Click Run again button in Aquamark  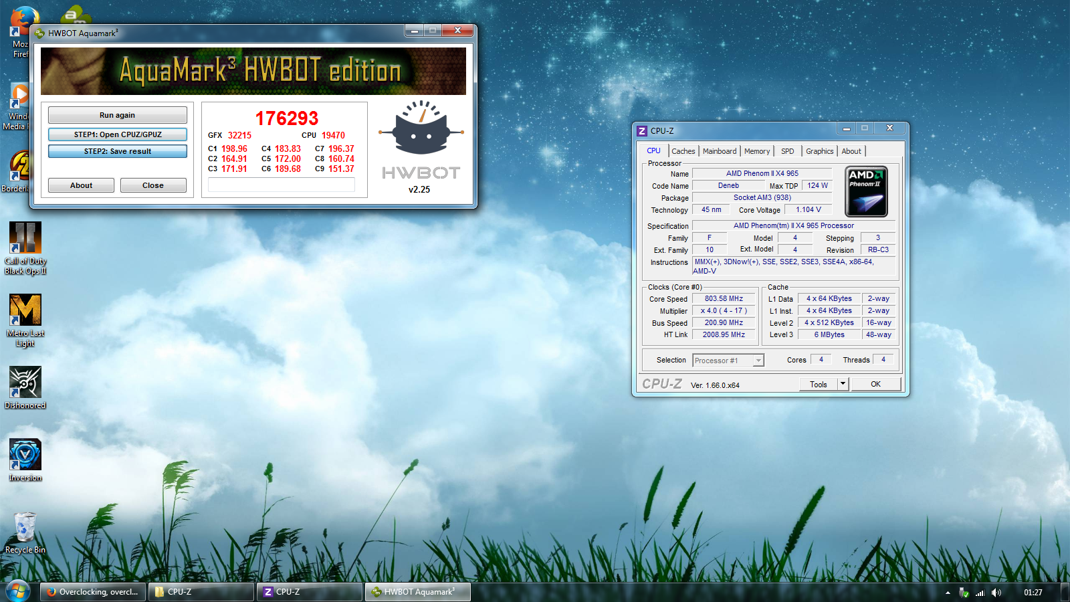click(118, 115)
